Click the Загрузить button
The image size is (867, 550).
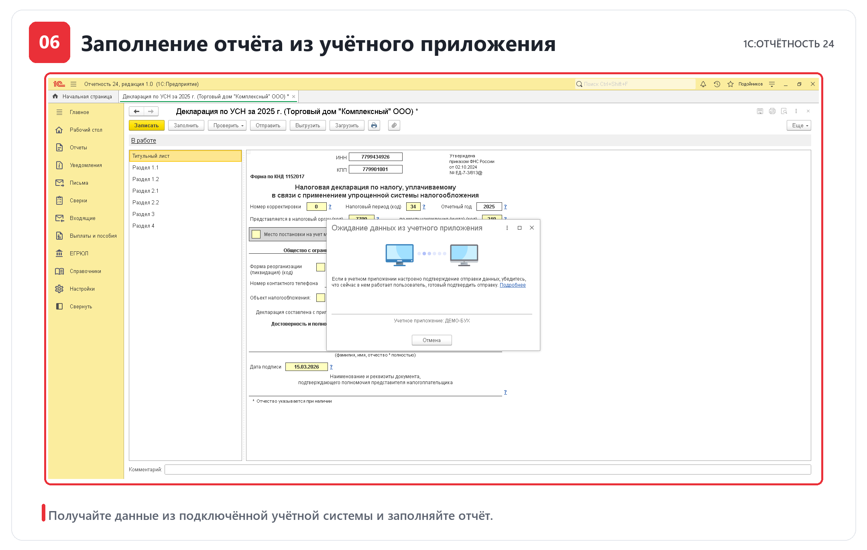click(347, 125)
